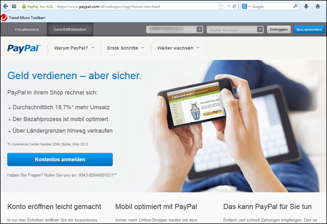This screenshot has height=224, width=327.
Task: Reload the page with refresh icon
Action: 235,7
